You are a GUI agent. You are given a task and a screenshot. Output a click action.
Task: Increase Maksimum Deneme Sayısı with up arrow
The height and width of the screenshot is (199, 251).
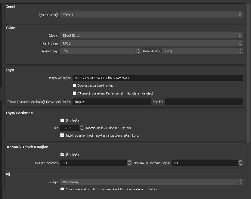coord(240,161)
